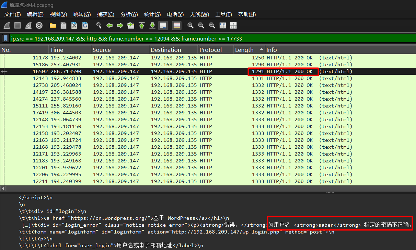The width and height of the screenshot is (416, 250).
Task: Zoom out main window text
Action: click(201, 25)
